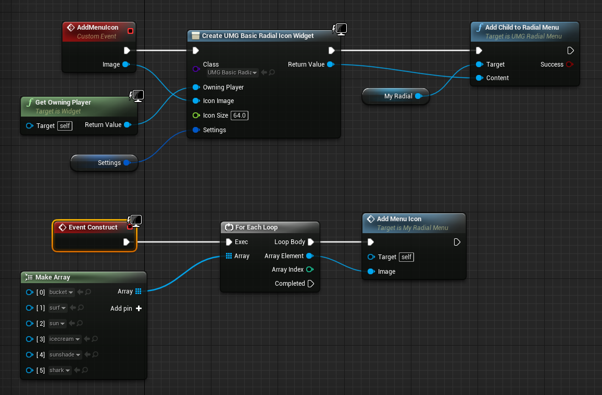Click the monitor icon on Get Owning Player node
Viewport: 602px width, 395px height.
pyautogui.click(x=137, y=96)
